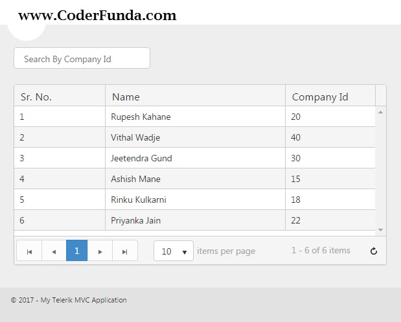
Task: Sort by the Sr. No. column header
Action: click(36, 97)
